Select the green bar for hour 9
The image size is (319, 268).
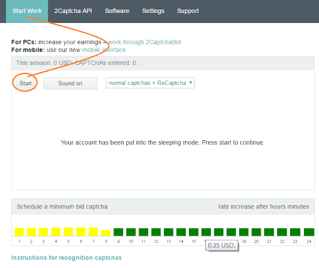coord(119,232)
